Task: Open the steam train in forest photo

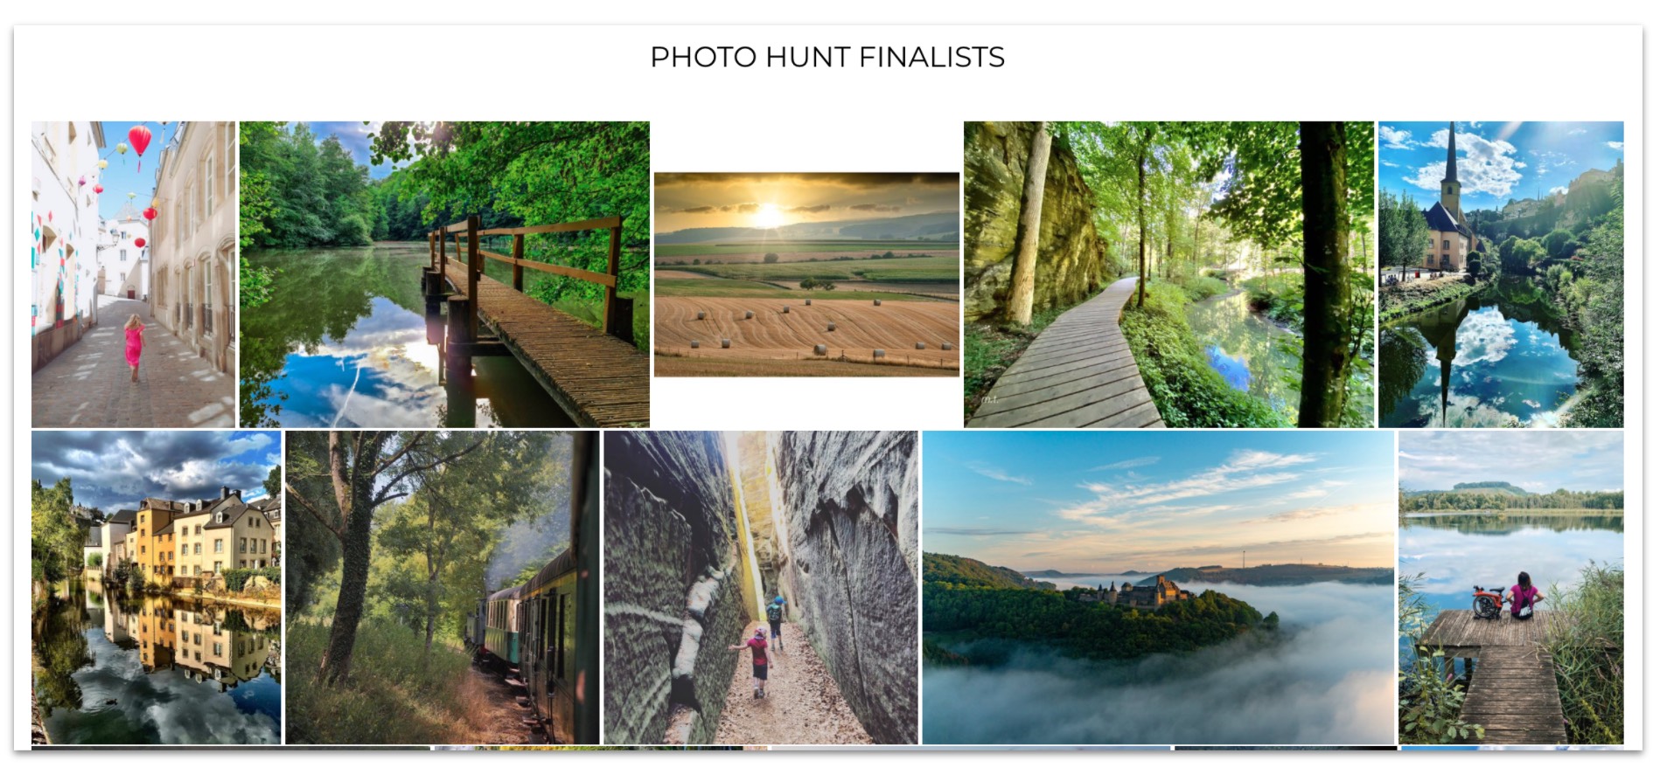Action: (x=443, y=587)
